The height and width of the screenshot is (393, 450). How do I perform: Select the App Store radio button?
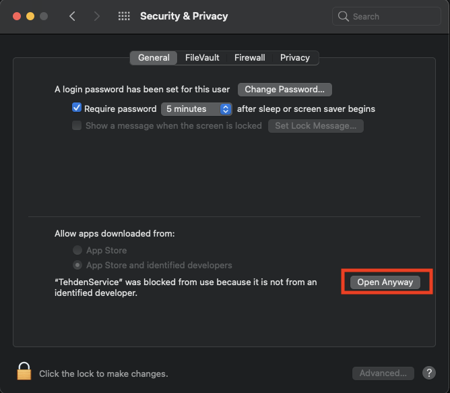click(x=78, y=250)
